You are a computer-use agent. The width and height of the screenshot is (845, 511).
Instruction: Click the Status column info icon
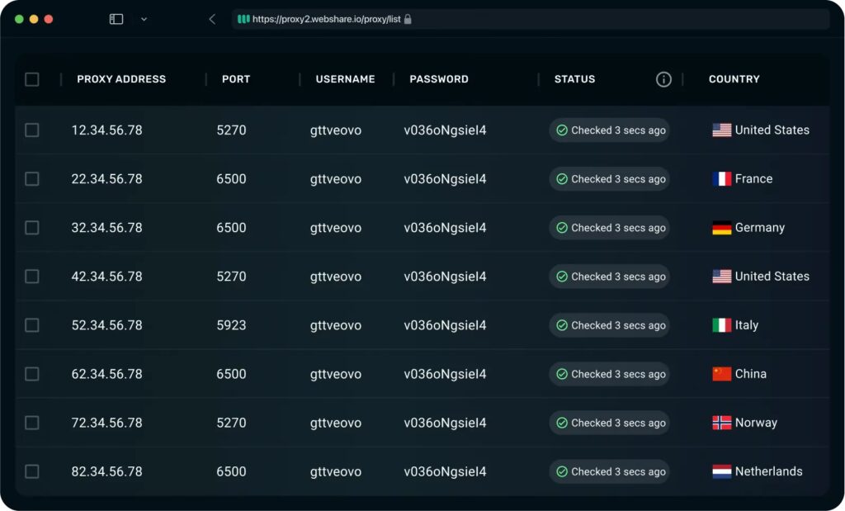click(663, 79)
